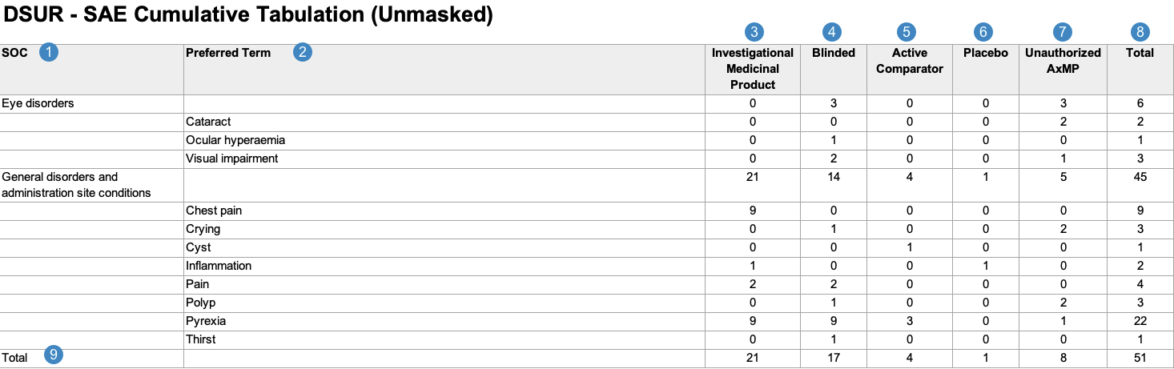Select the Preferred Term column header
This screenshot has width=1174, height=369.
click(x=228, y=53)
